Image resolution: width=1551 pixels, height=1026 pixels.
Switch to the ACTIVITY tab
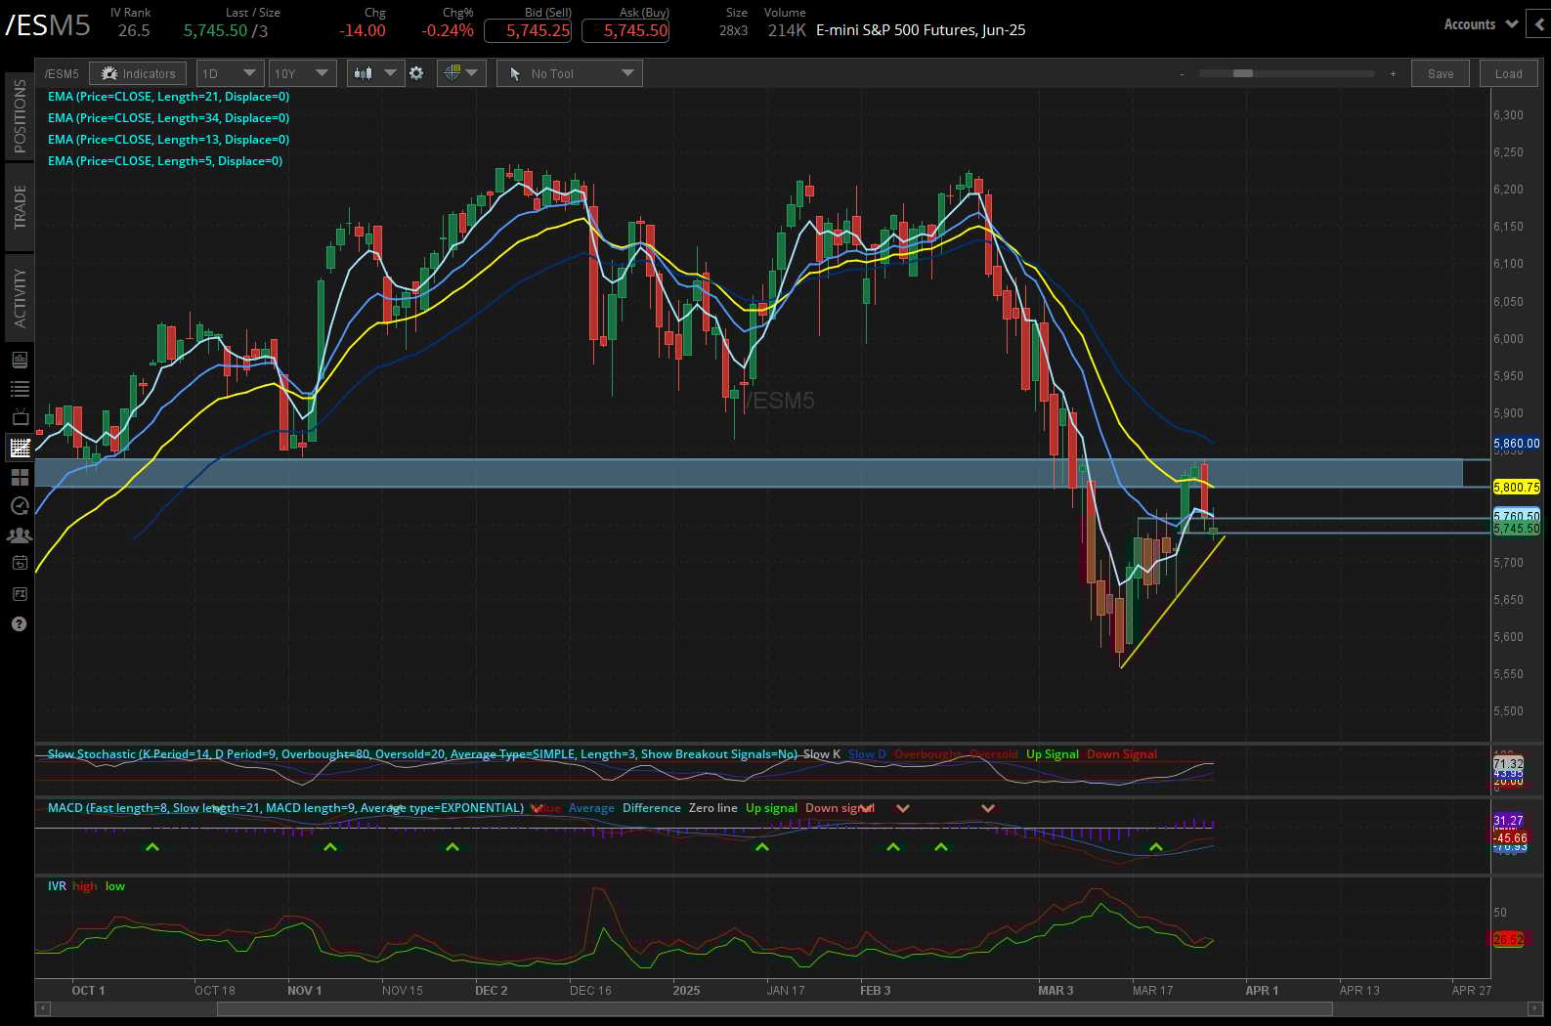[20, 298]
